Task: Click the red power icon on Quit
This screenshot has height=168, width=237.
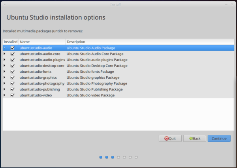Action: [166, 138]
